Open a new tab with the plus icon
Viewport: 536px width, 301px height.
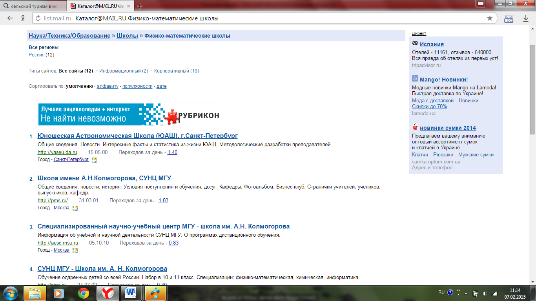[140, 6]
